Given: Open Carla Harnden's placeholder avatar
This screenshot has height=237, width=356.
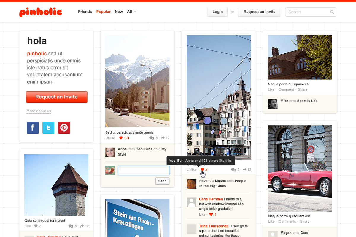Looking at the screenshot, I should pos(192,202).
